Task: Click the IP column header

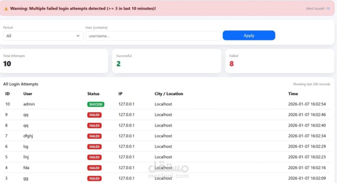Action: [x=120, y=94]
